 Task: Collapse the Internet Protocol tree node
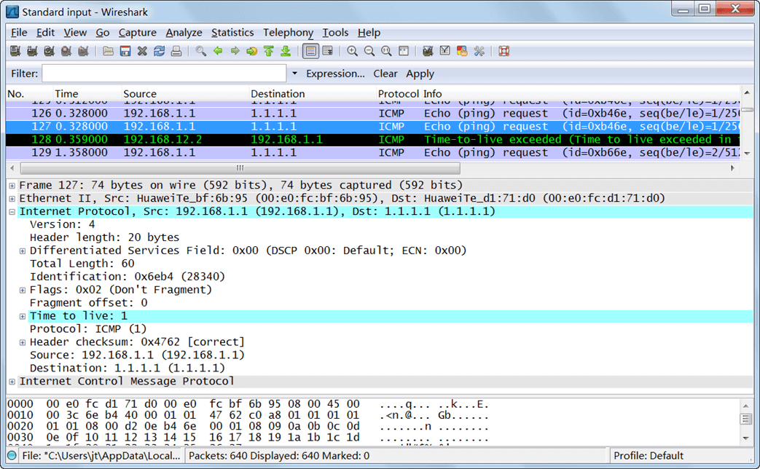pyautogui.click(x=12, y=212)
